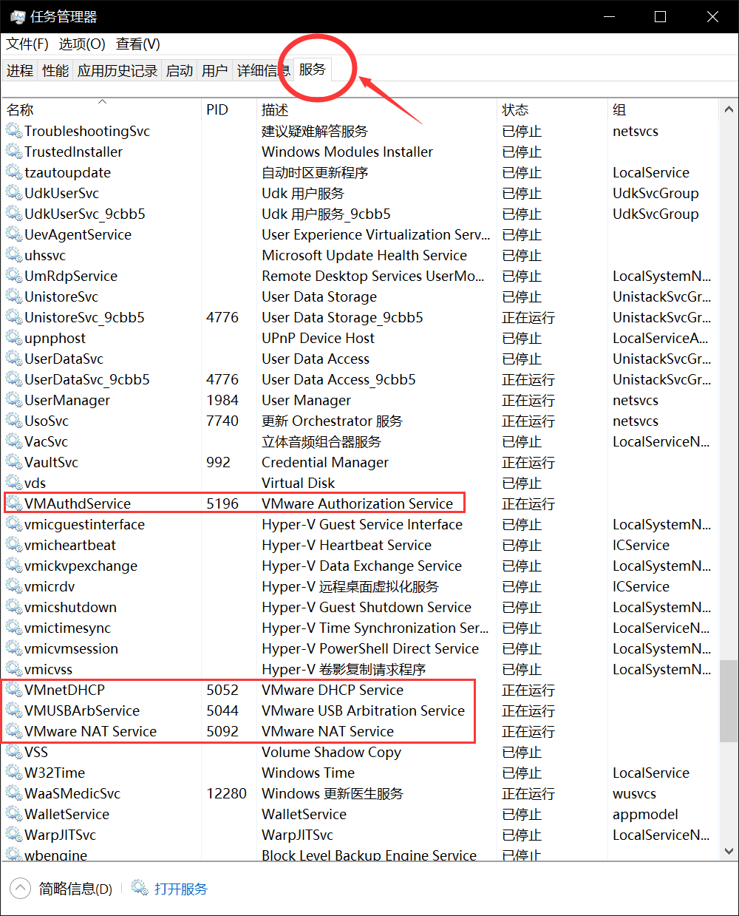Screen dimensions: 739x916
Task: Switch to the 启动 tab
Action: [180, 70]
